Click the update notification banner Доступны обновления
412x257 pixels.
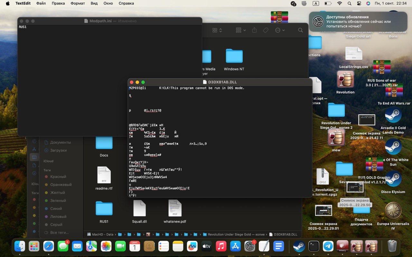358,22
